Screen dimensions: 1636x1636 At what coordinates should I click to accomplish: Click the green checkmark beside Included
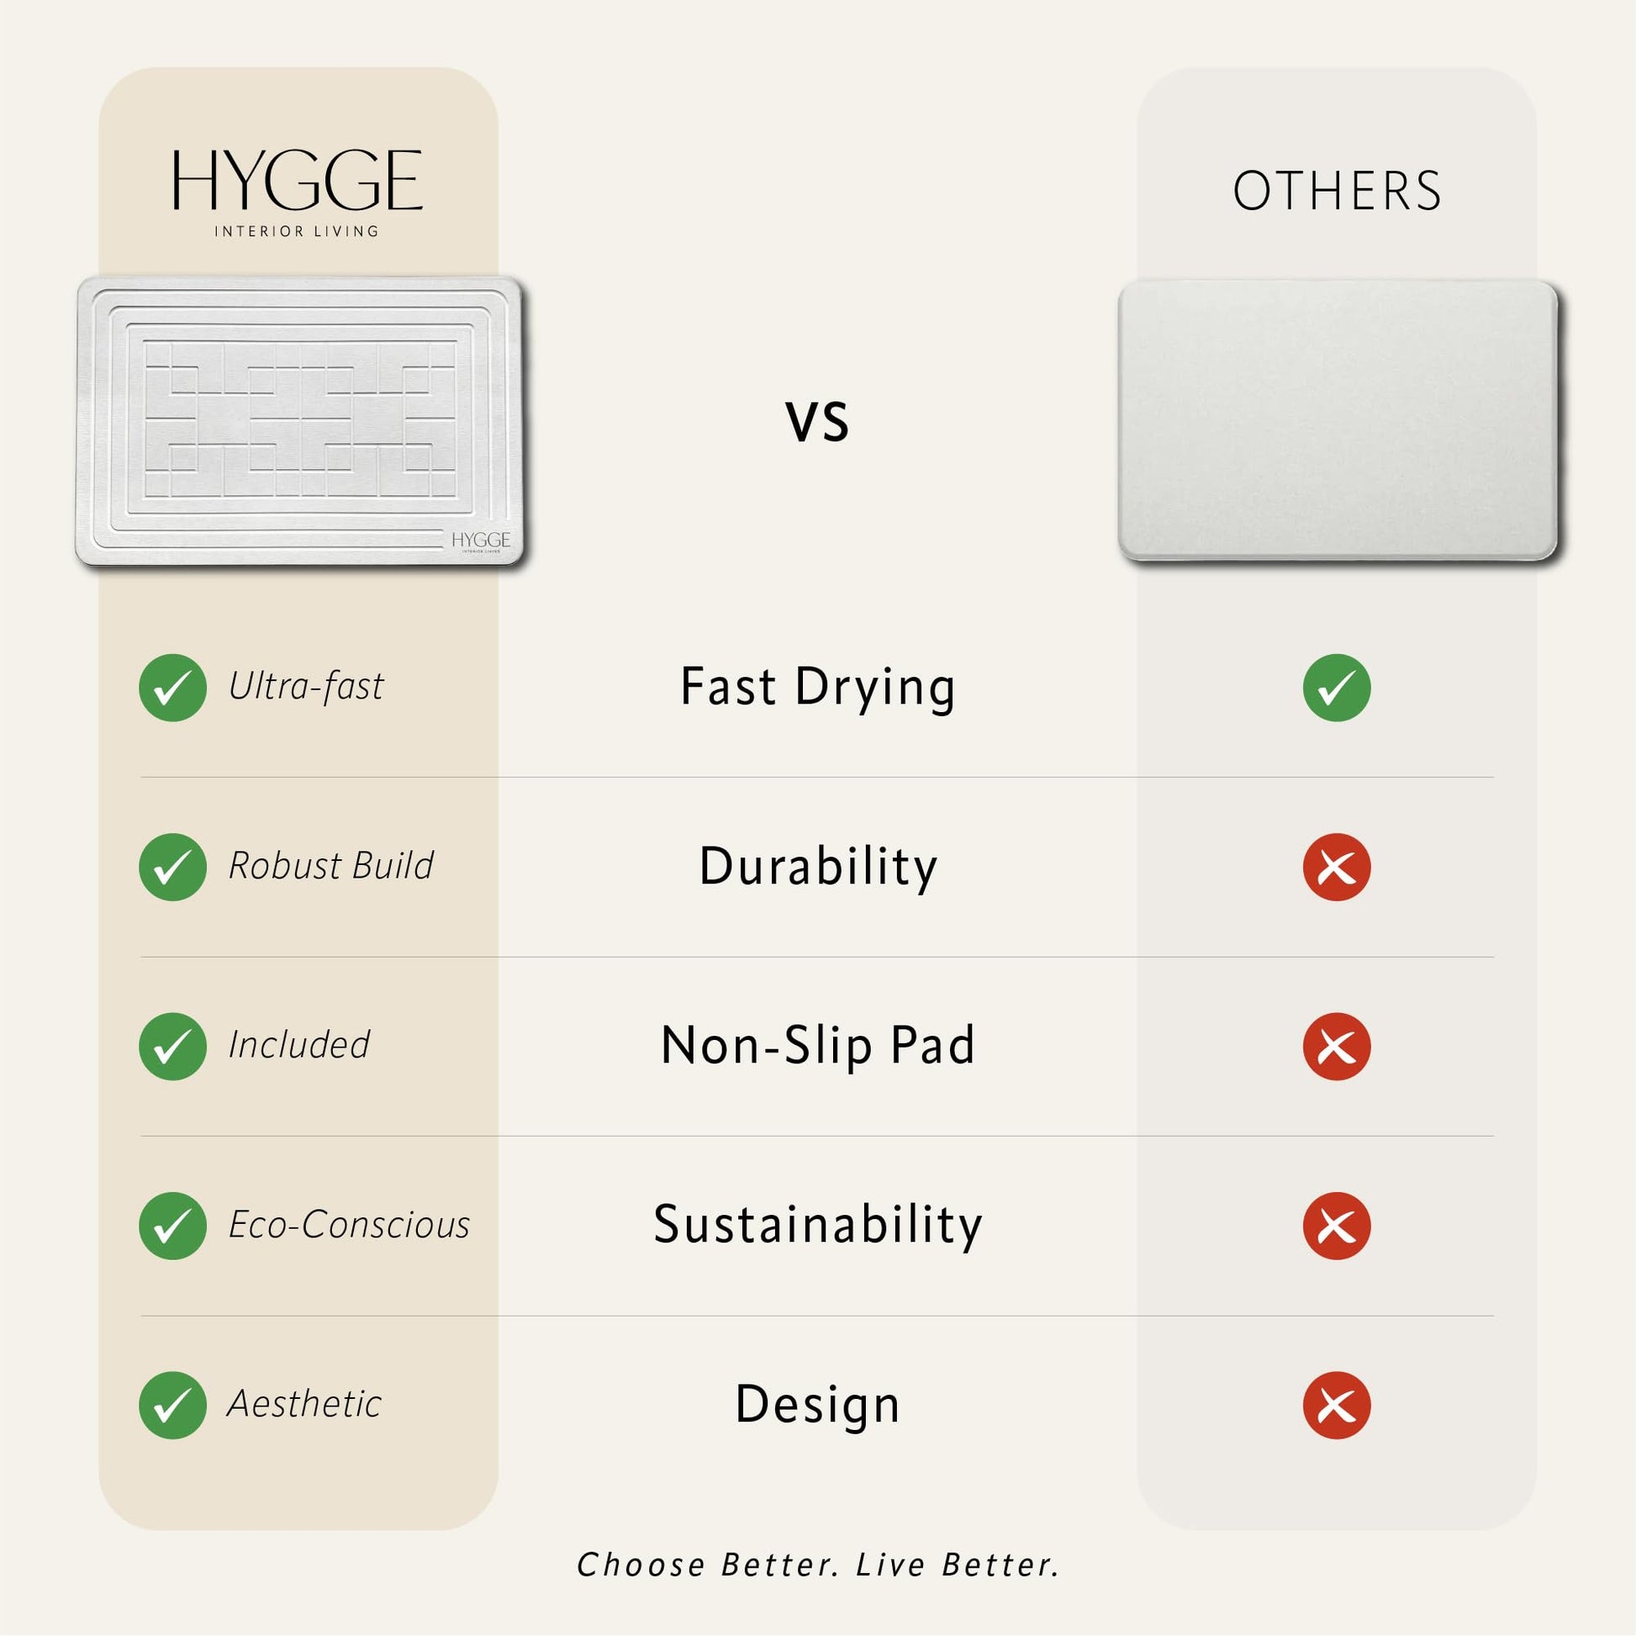(172, 1047)
